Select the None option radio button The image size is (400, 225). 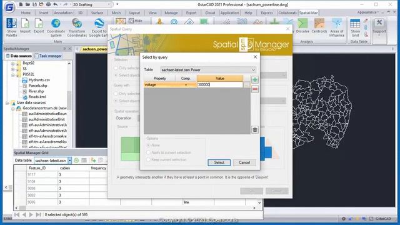[x=148, y=145]
